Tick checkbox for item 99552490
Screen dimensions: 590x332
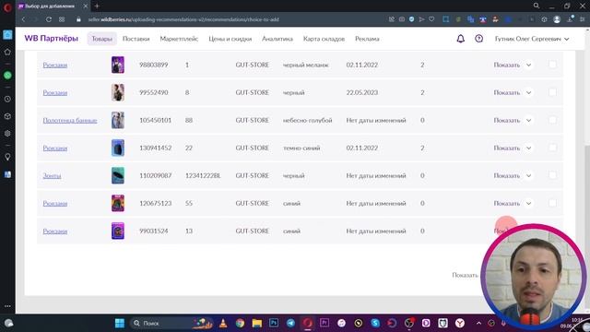click(x=552, y=92)
